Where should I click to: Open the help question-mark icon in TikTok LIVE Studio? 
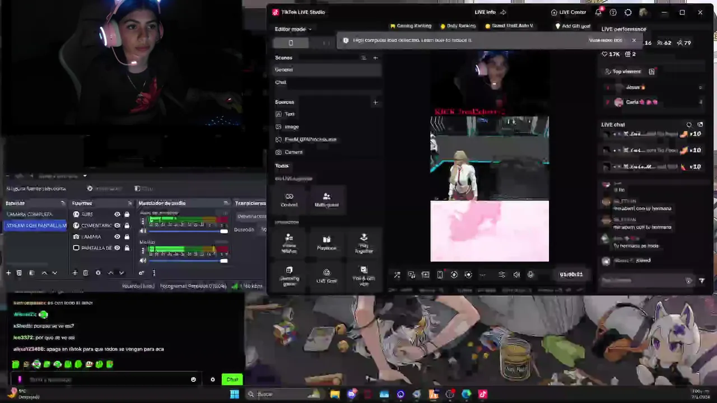pyautogui.click(x=613, y=12)
